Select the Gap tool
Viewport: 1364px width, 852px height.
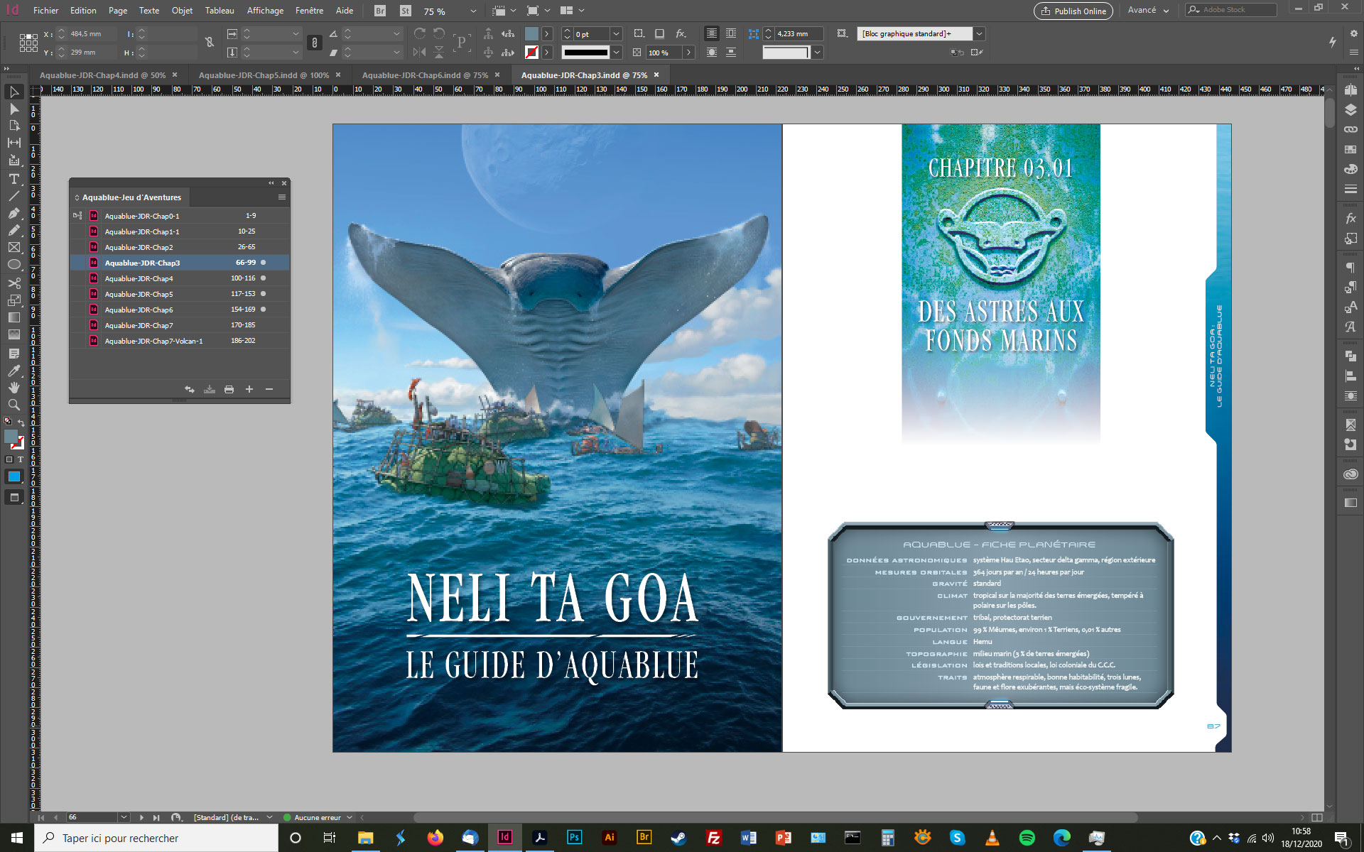tap(13, 143)
